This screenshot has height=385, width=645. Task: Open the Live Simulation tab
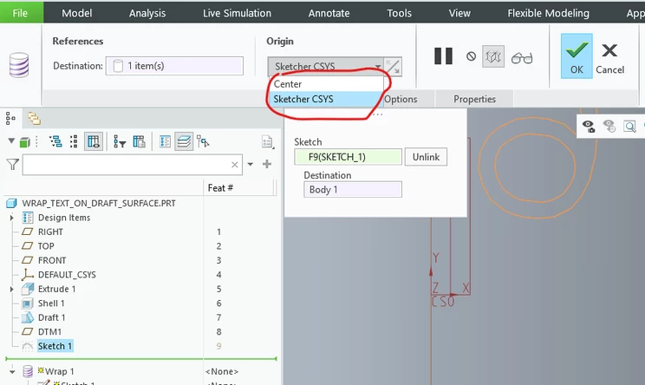pyautogui.click(x=237, y=13)
